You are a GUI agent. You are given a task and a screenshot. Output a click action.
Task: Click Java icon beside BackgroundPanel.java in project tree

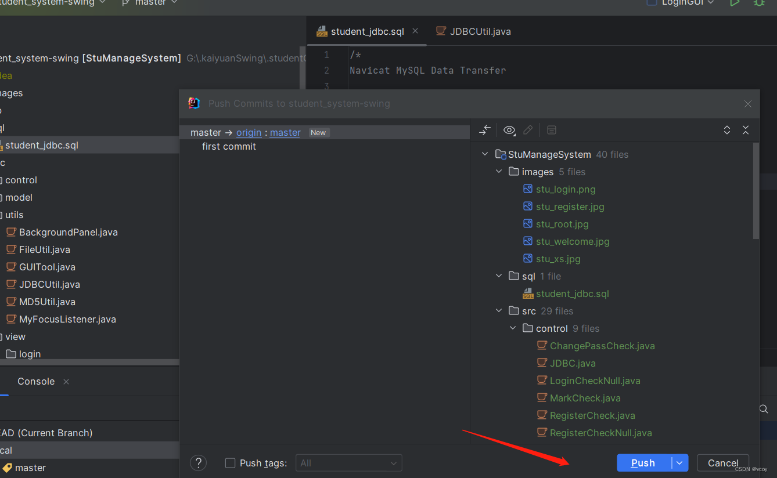coord(11,232)
